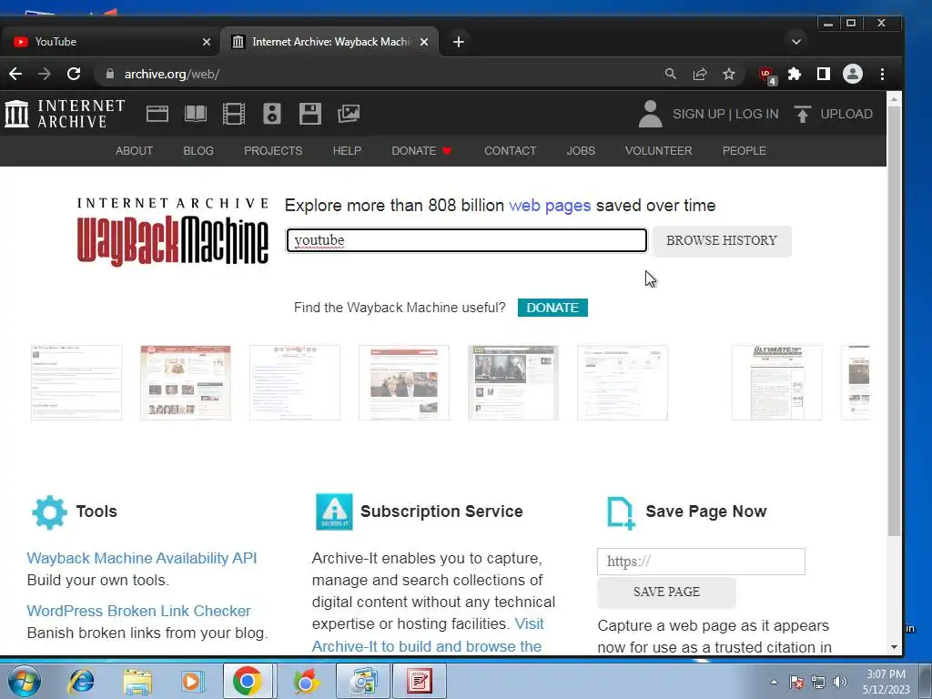The image size is (932, 699).
Task: Open the JOBS menu item
Action: click(580, 151)
